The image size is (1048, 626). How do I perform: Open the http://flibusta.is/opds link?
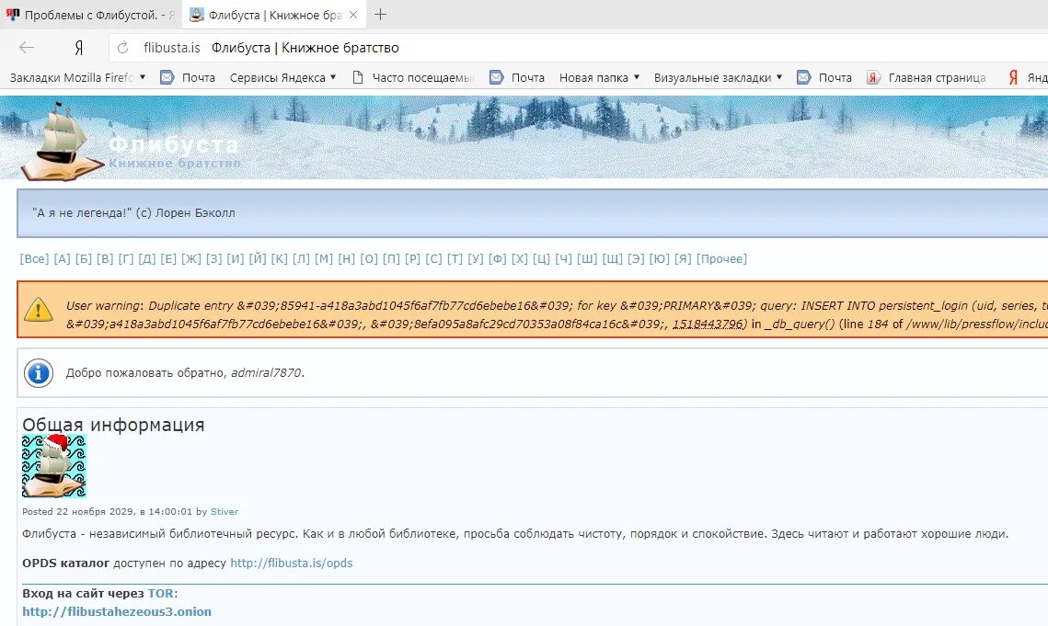pos(292,563)
